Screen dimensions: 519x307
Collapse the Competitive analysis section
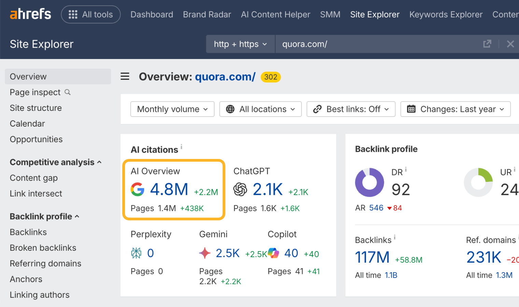coord(56,162)
